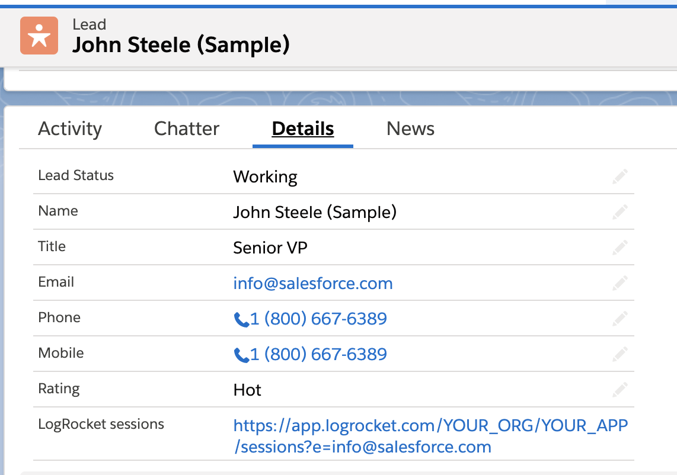
Task: Click the Mobile number link
Action: (x=318, y=354)
